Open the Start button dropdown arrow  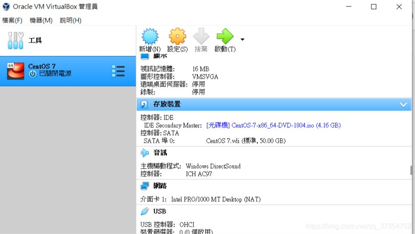click(x=243, y=39)
